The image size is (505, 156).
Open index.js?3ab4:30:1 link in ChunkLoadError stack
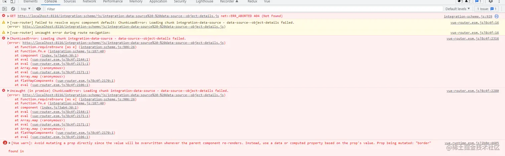coord(59,56)
